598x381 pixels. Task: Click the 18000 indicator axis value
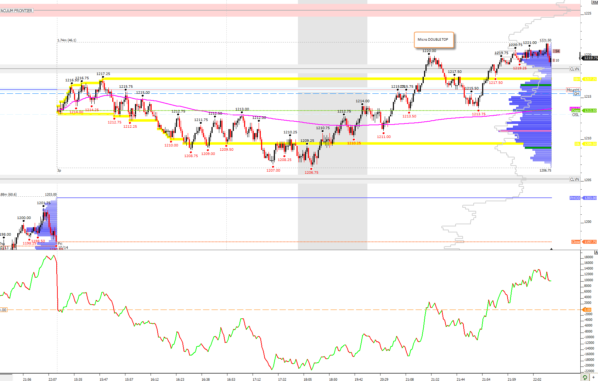point(588,257)
